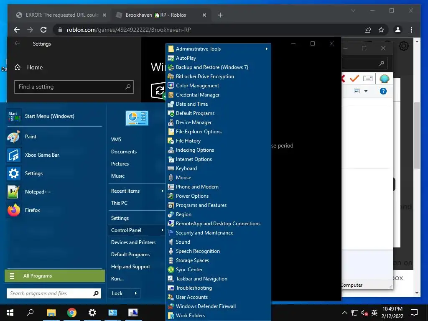Screen dimensions: 428x321
Task: Click the Chrome page vertical scrollbar
Action: [x=417, y=135]
